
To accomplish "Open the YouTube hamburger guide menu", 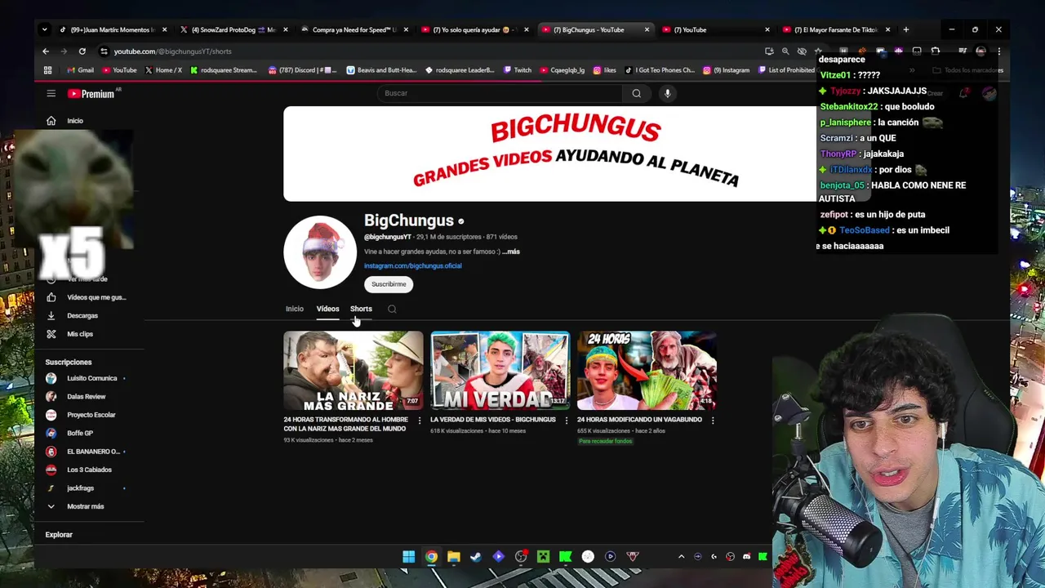I will tap(51, 94).
